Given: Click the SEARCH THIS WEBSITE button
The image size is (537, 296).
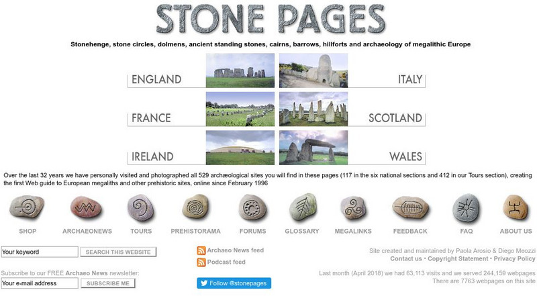Looking at the screenshot, I should pos(118,252).
